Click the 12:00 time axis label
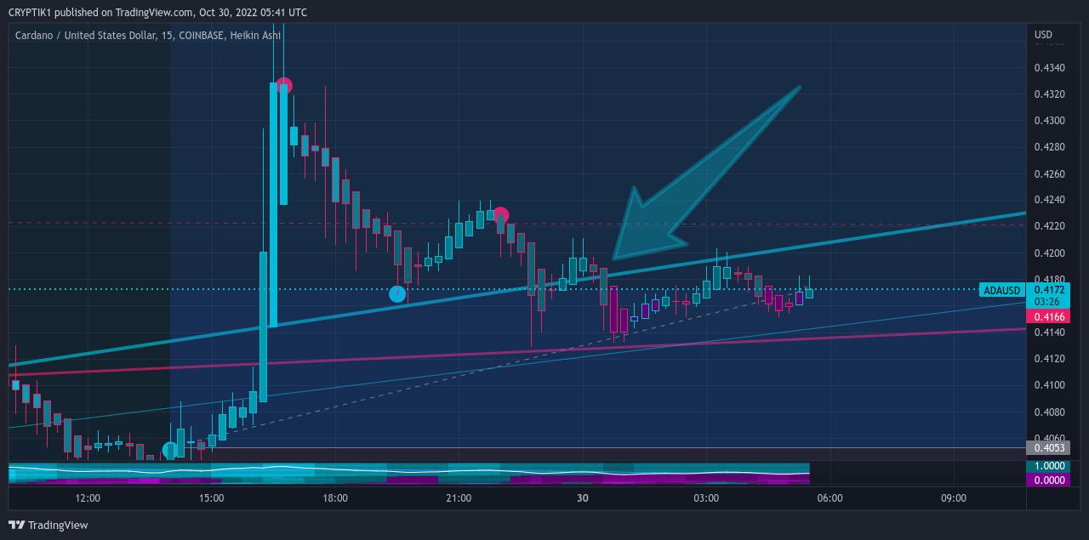The image size is (1089, 540). (x=88, y=498)
